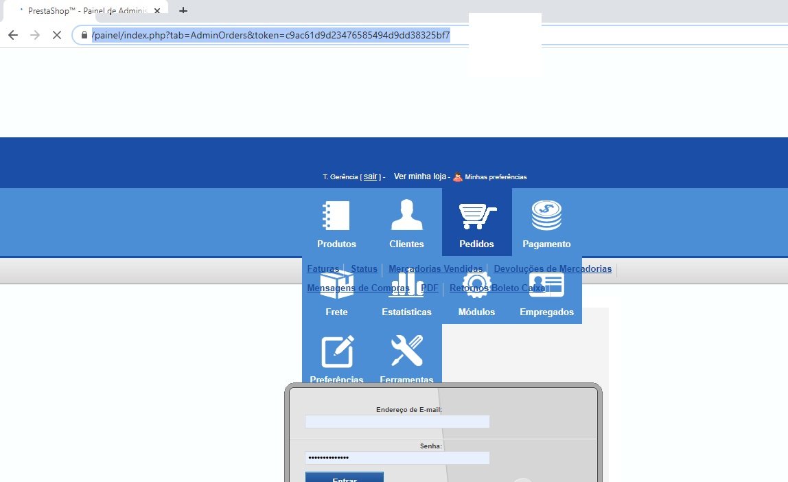
Task: Select the PrestaShop Painel tab title
Action: [x=87, y=10]
